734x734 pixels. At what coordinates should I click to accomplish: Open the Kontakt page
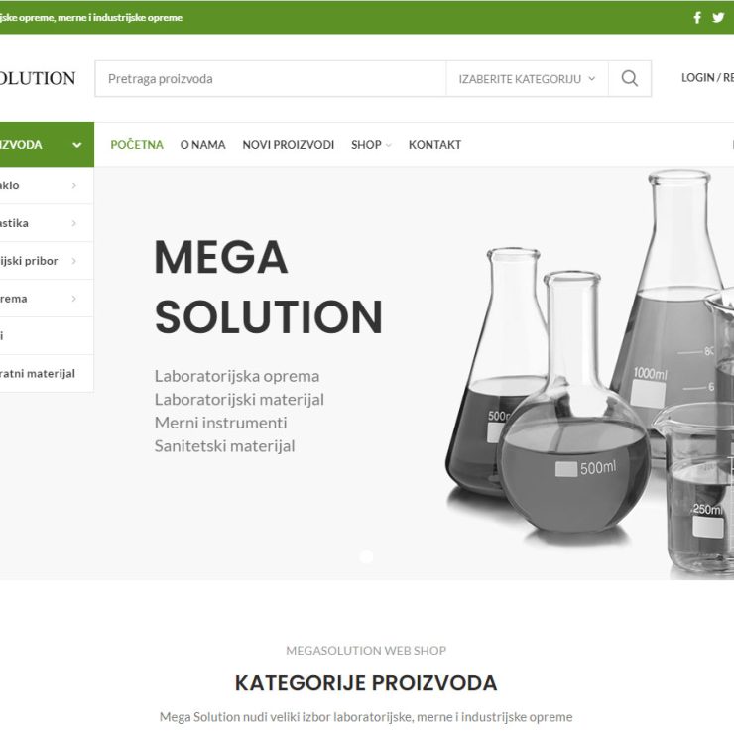pyautogui.click(x=434, y=145)
